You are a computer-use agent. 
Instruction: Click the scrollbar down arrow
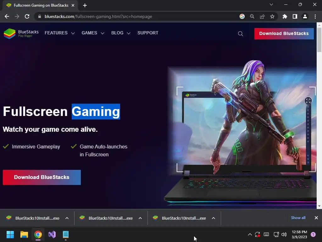click(x=319, y=206)
